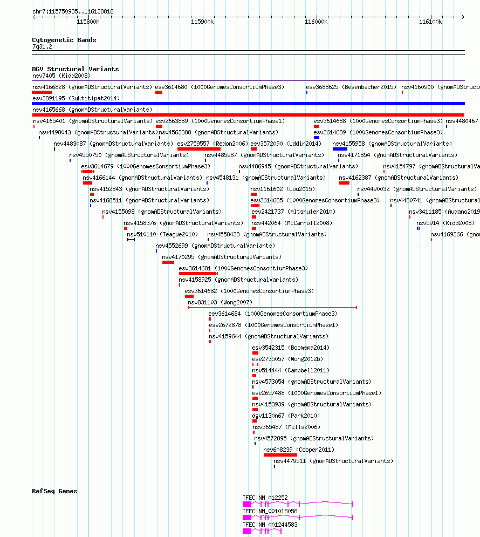Click the nsv5914 (Kidd2008) label
The height and width of the screenshot is (537, 480).
[445, 223]
